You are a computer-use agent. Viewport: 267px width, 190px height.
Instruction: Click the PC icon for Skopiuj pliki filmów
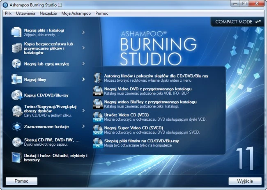coord(98,143)
